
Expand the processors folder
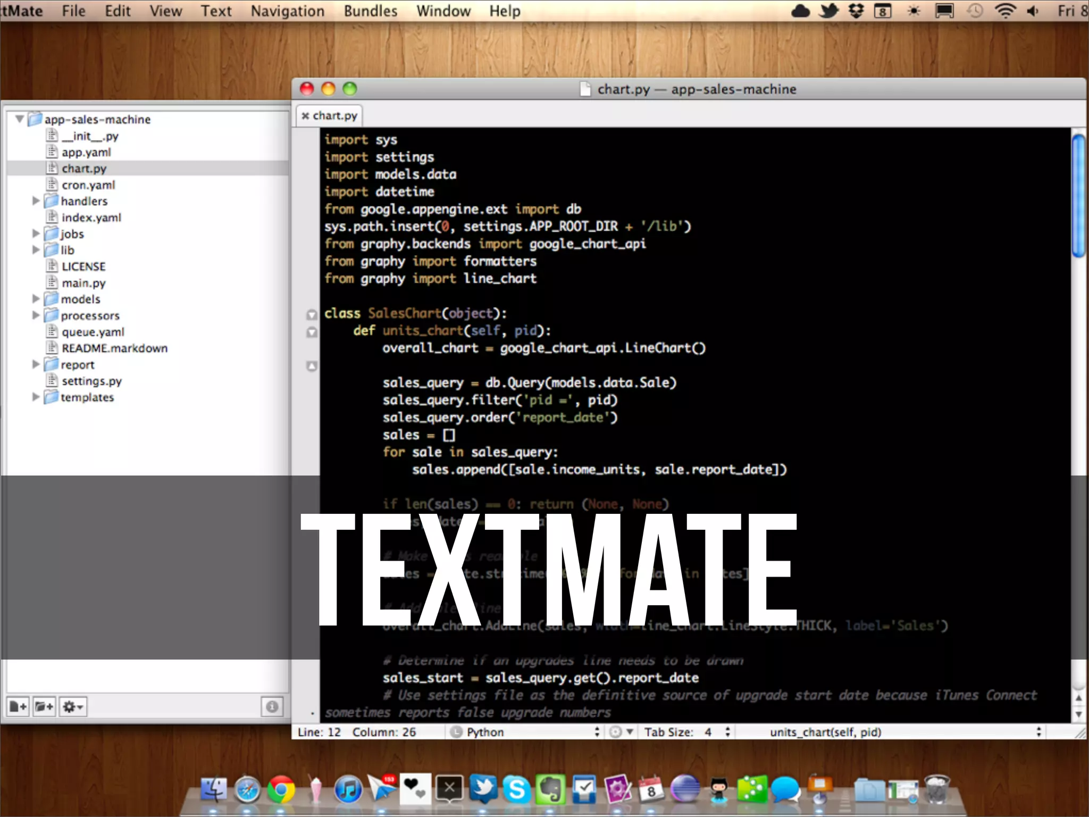(36, 315)
